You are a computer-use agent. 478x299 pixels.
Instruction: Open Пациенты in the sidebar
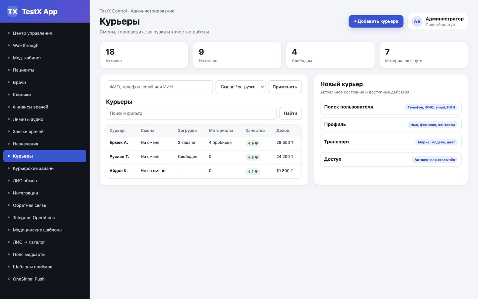(x=45, y=70)
